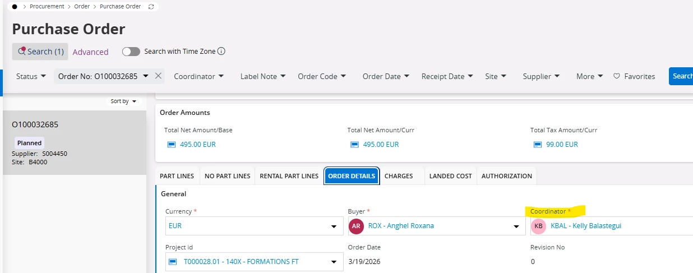Click the card icon beside Total Net Amount/Base
This screenshot has width=693, height=273.
click(x=172, y=145)
